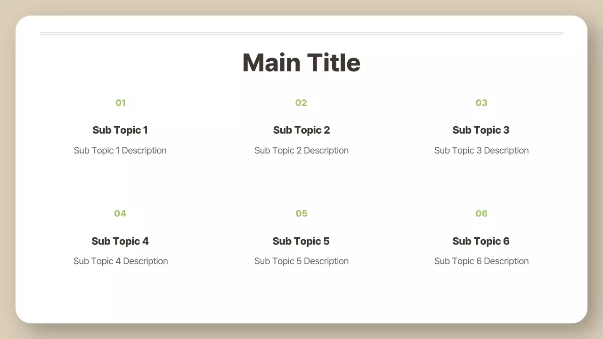Click the Sub Topic 3 heading

pyautogui.click(x=481, y=130)
